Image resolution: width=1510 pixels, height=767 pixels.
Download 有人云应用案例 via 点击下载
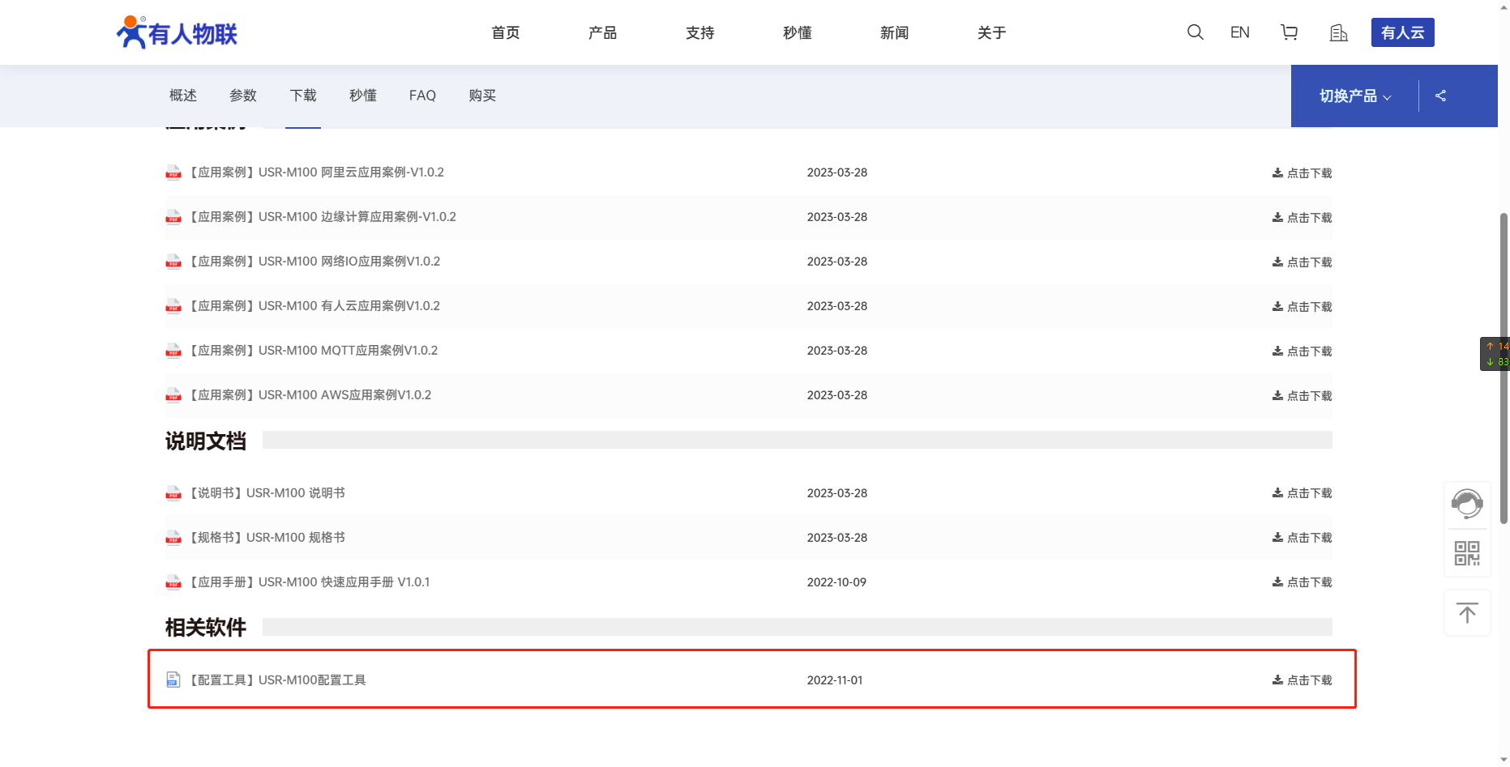point(1302,307)
